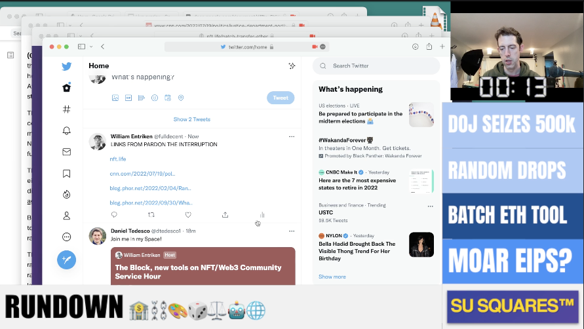Open sidebar dropdown chevron in Safari toolbar
This screenshot has height=329, width=584.
click(91, 47)
